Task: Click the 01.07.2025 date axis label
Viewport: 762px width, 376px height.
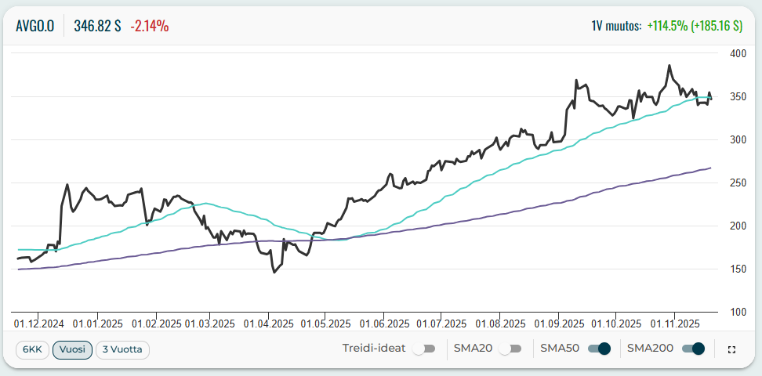Action: pos(443,323)
